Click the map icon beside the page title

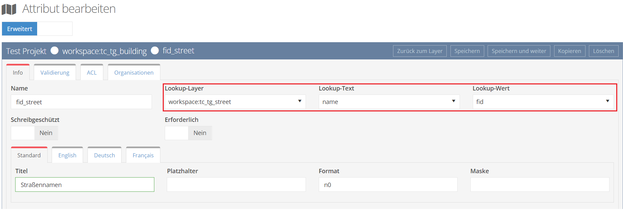(x=9, y=9)
